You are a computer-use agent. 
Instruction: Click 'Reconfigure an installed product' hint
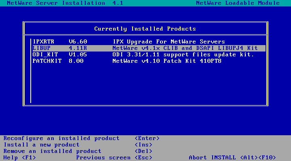[x=61, y=138]
